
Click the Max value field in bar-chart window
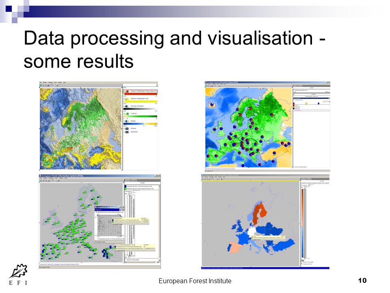click(x=132, y=194)
